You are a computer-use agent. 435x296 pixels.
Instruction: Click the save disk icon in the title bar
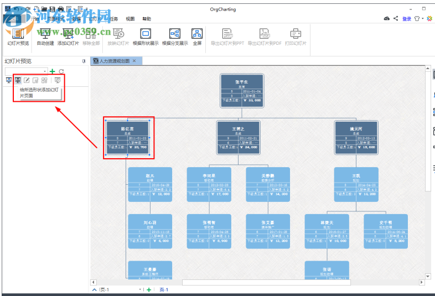(53, 9)
